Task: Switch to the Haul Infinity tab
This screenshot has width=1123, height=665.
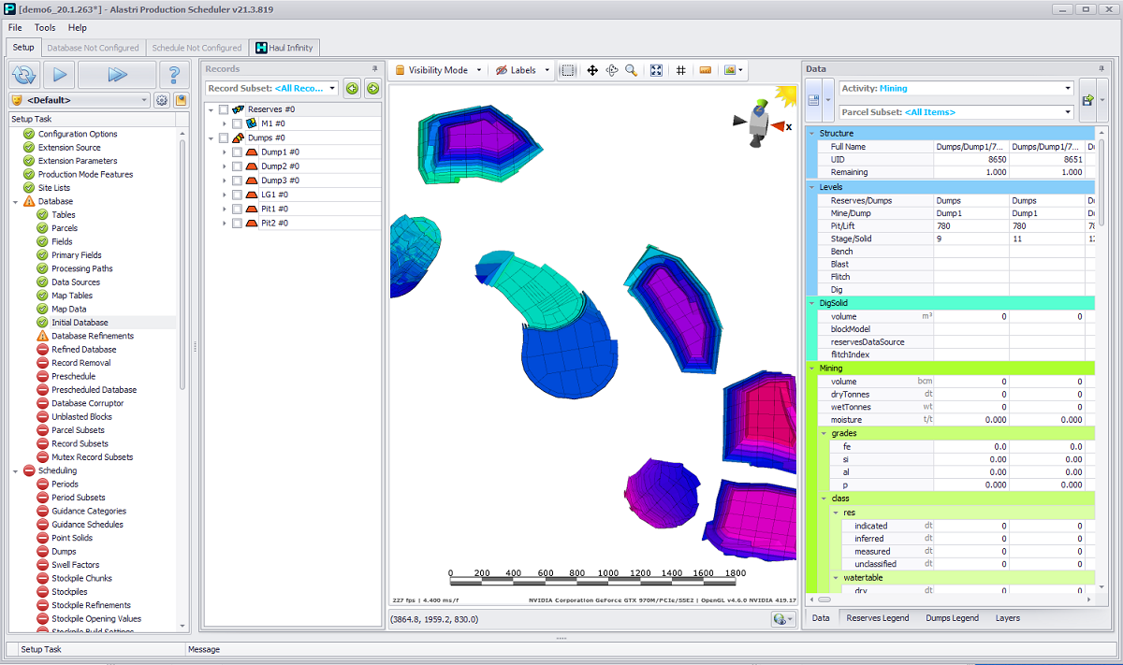Action: pyautogui.click(x=285, y=48)
